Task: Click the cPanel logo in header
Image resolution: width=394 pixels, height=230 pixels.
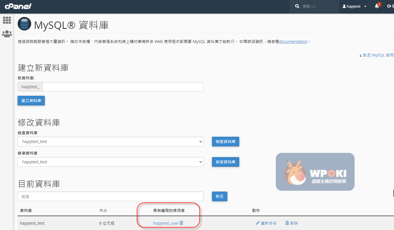Action: 18,6
